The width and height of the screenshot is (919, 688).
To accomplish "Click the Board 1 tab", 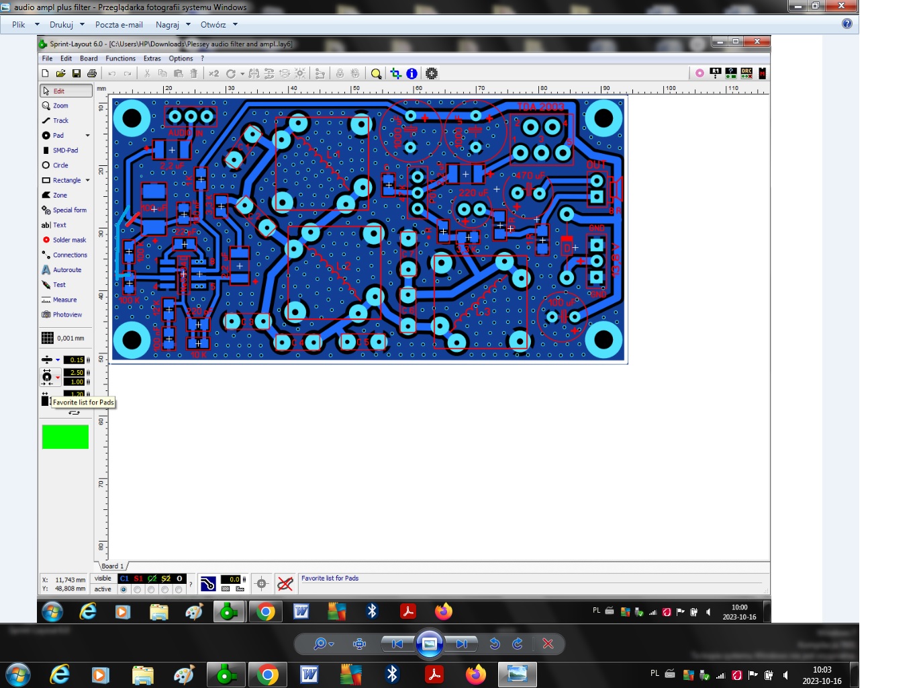I will point(112,566).
